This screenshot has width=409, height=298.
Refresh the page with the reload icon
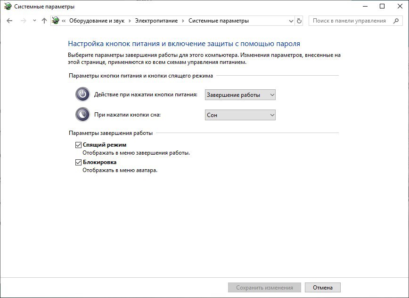(x=299, y=21)
